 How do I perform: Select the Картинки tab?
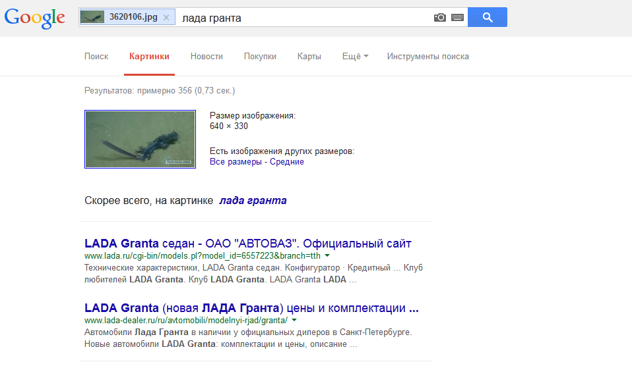click(x=149, y=57)
